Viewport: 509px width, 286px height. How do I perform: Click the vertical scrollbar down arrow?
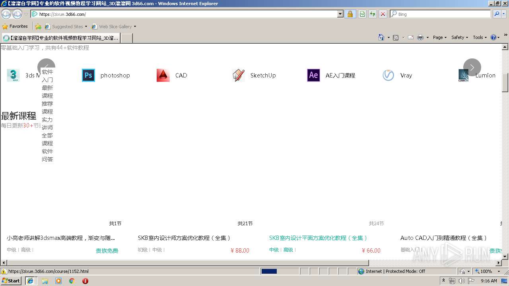[505, 257]
